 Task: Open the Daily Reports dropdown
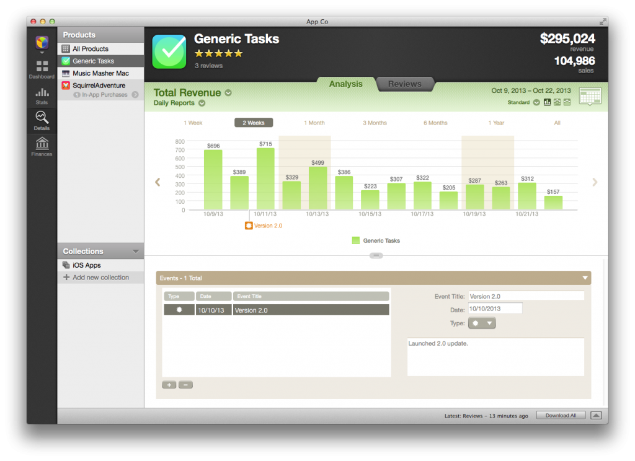click(202, 103)
